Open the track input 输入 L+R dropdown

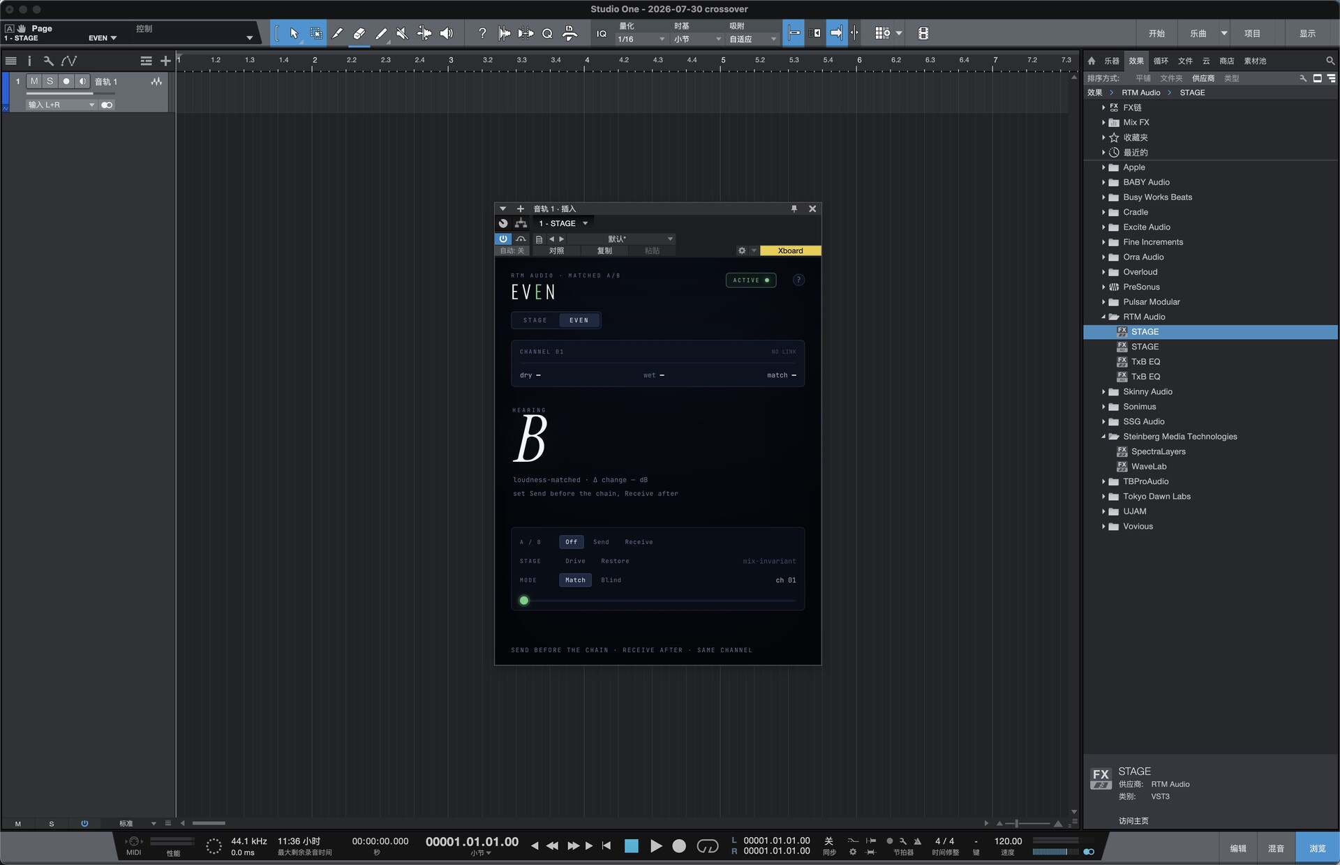pyautogui.click(x=61, y=105)
